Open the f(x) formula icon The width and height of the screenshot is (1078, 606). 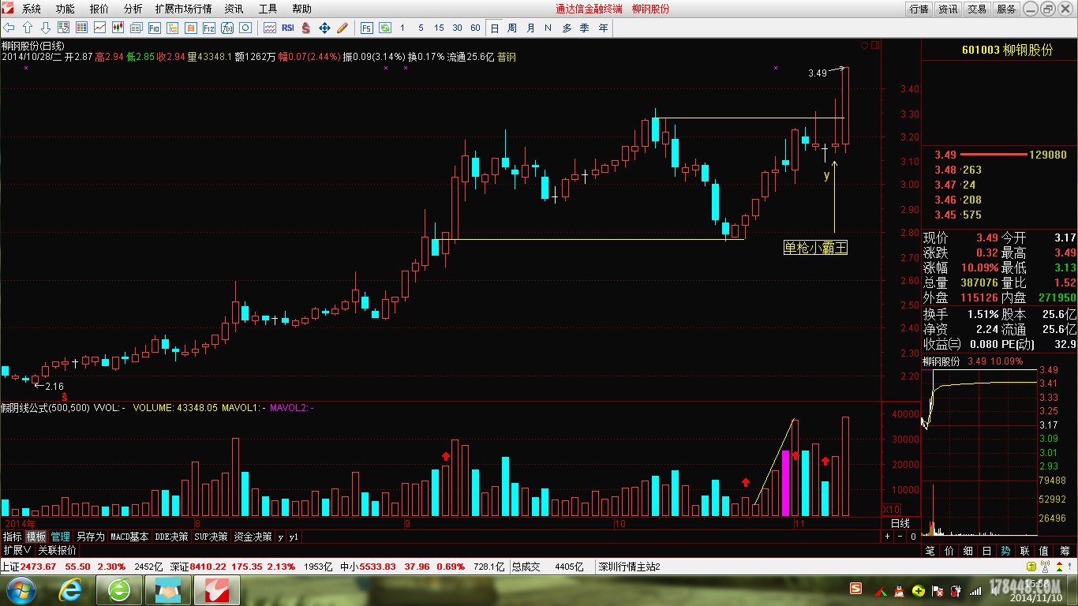tap(227, 28)
